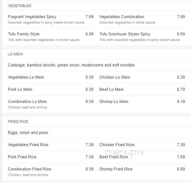Click the LO MEIN section header
Viewport: 191px width, 183px height.
pyautogui.click(x=15, y=54)
